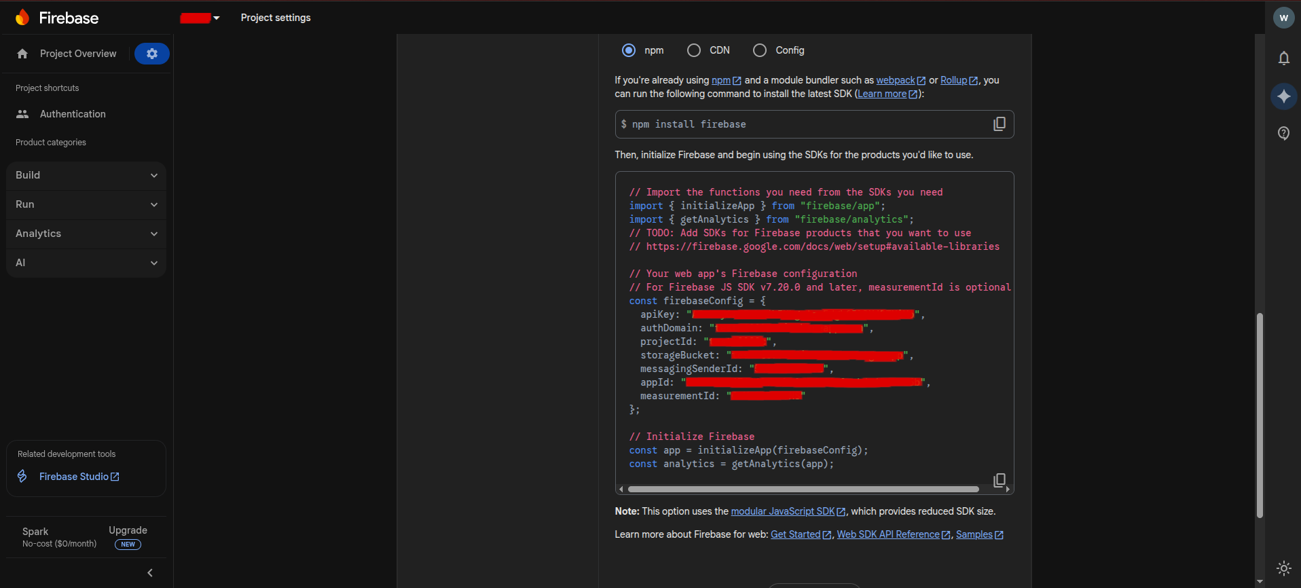Open the user account avatar W
1301x588 pixels.
[1283, 18]
